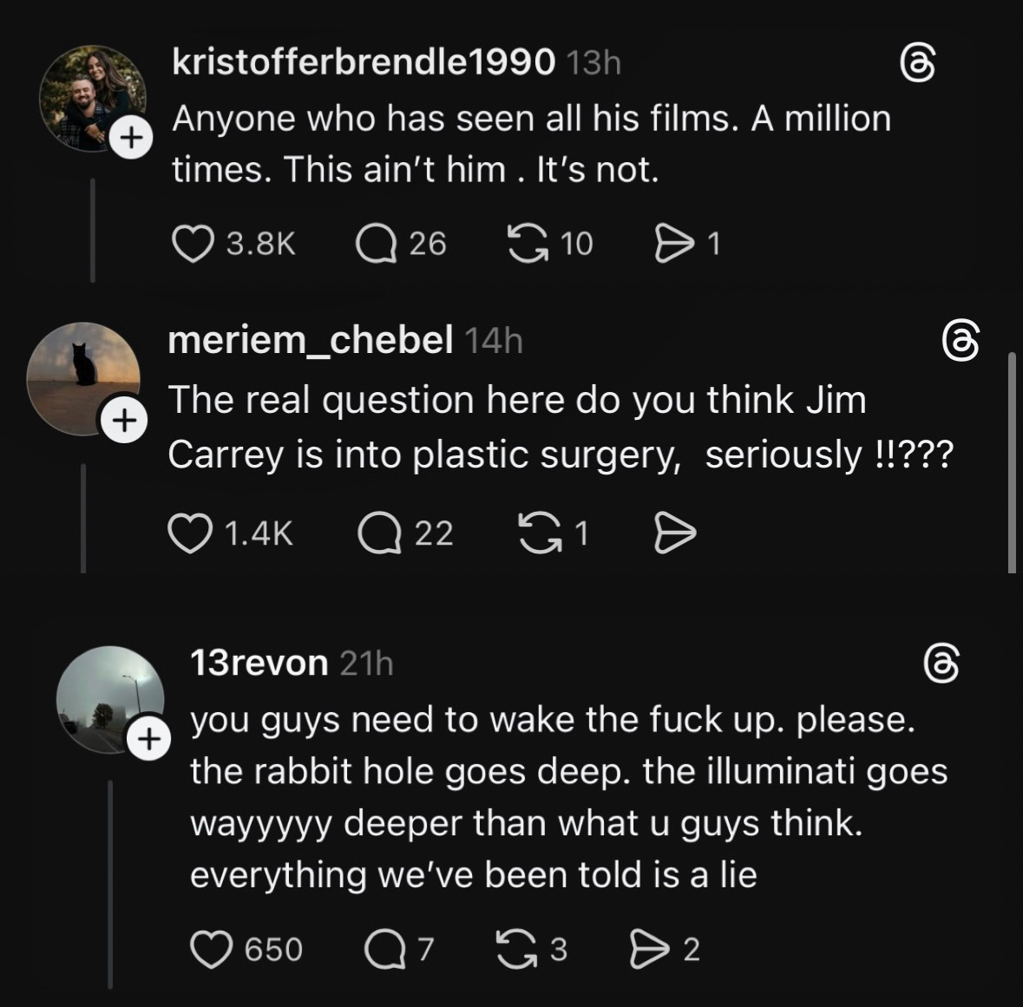This screenshot has height=1007, width=1023.
Task: Open 13revon's profile via username
Action: [x=259, y=663]
